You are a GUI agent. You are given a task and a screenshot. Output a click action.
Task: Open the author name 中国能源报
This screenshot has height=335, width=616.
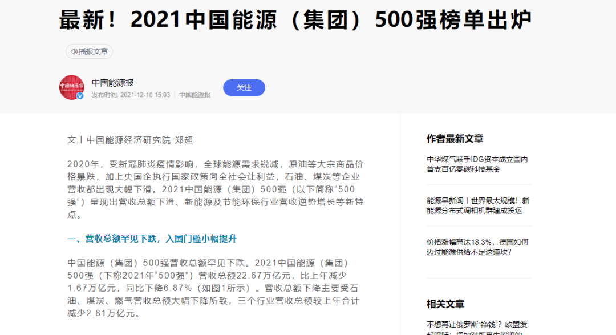coord(113,83)
